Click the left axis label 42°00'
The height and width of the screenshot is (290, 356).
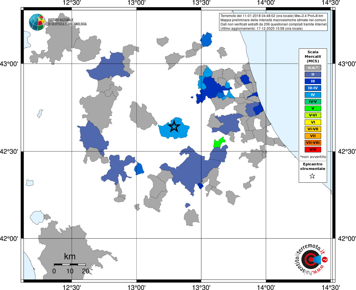point(9,239)
